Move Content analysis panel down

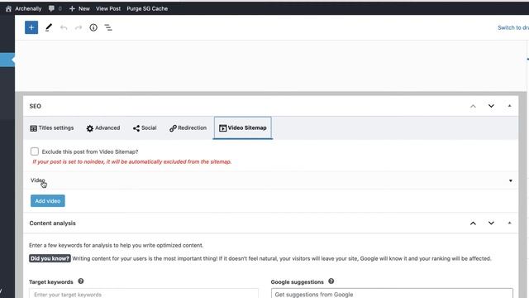[491, 223]
